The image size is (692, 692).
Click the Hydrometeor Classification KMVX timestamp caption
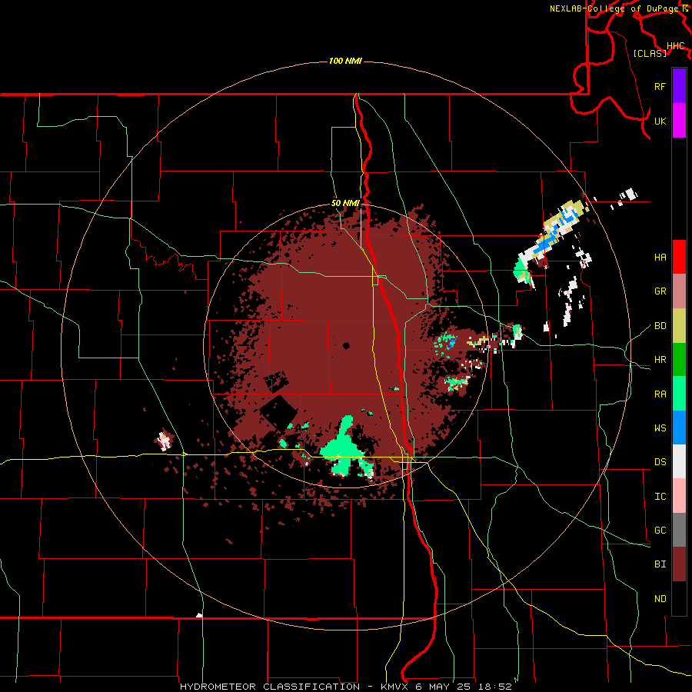(x=345, y=687)
